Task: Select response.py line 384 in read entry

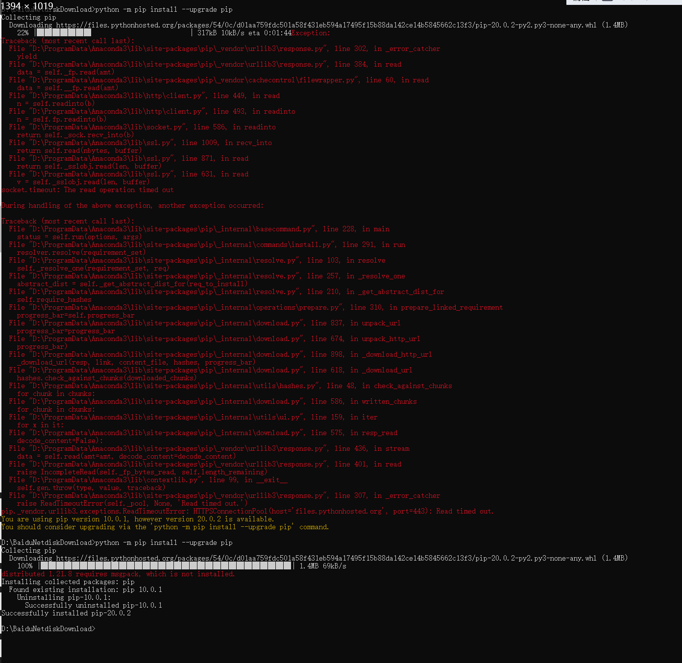Action: click(x=205, y=64)
